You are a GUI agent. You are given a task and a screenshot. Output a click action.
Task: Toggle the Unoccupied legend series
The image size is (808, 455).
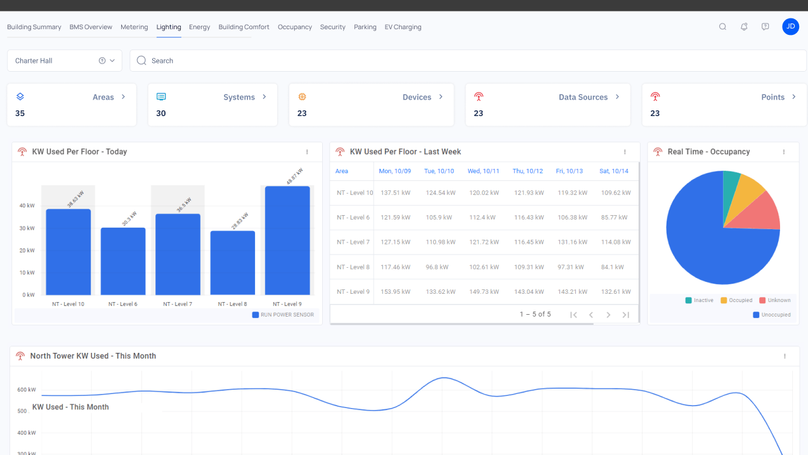tap(772, 315)
